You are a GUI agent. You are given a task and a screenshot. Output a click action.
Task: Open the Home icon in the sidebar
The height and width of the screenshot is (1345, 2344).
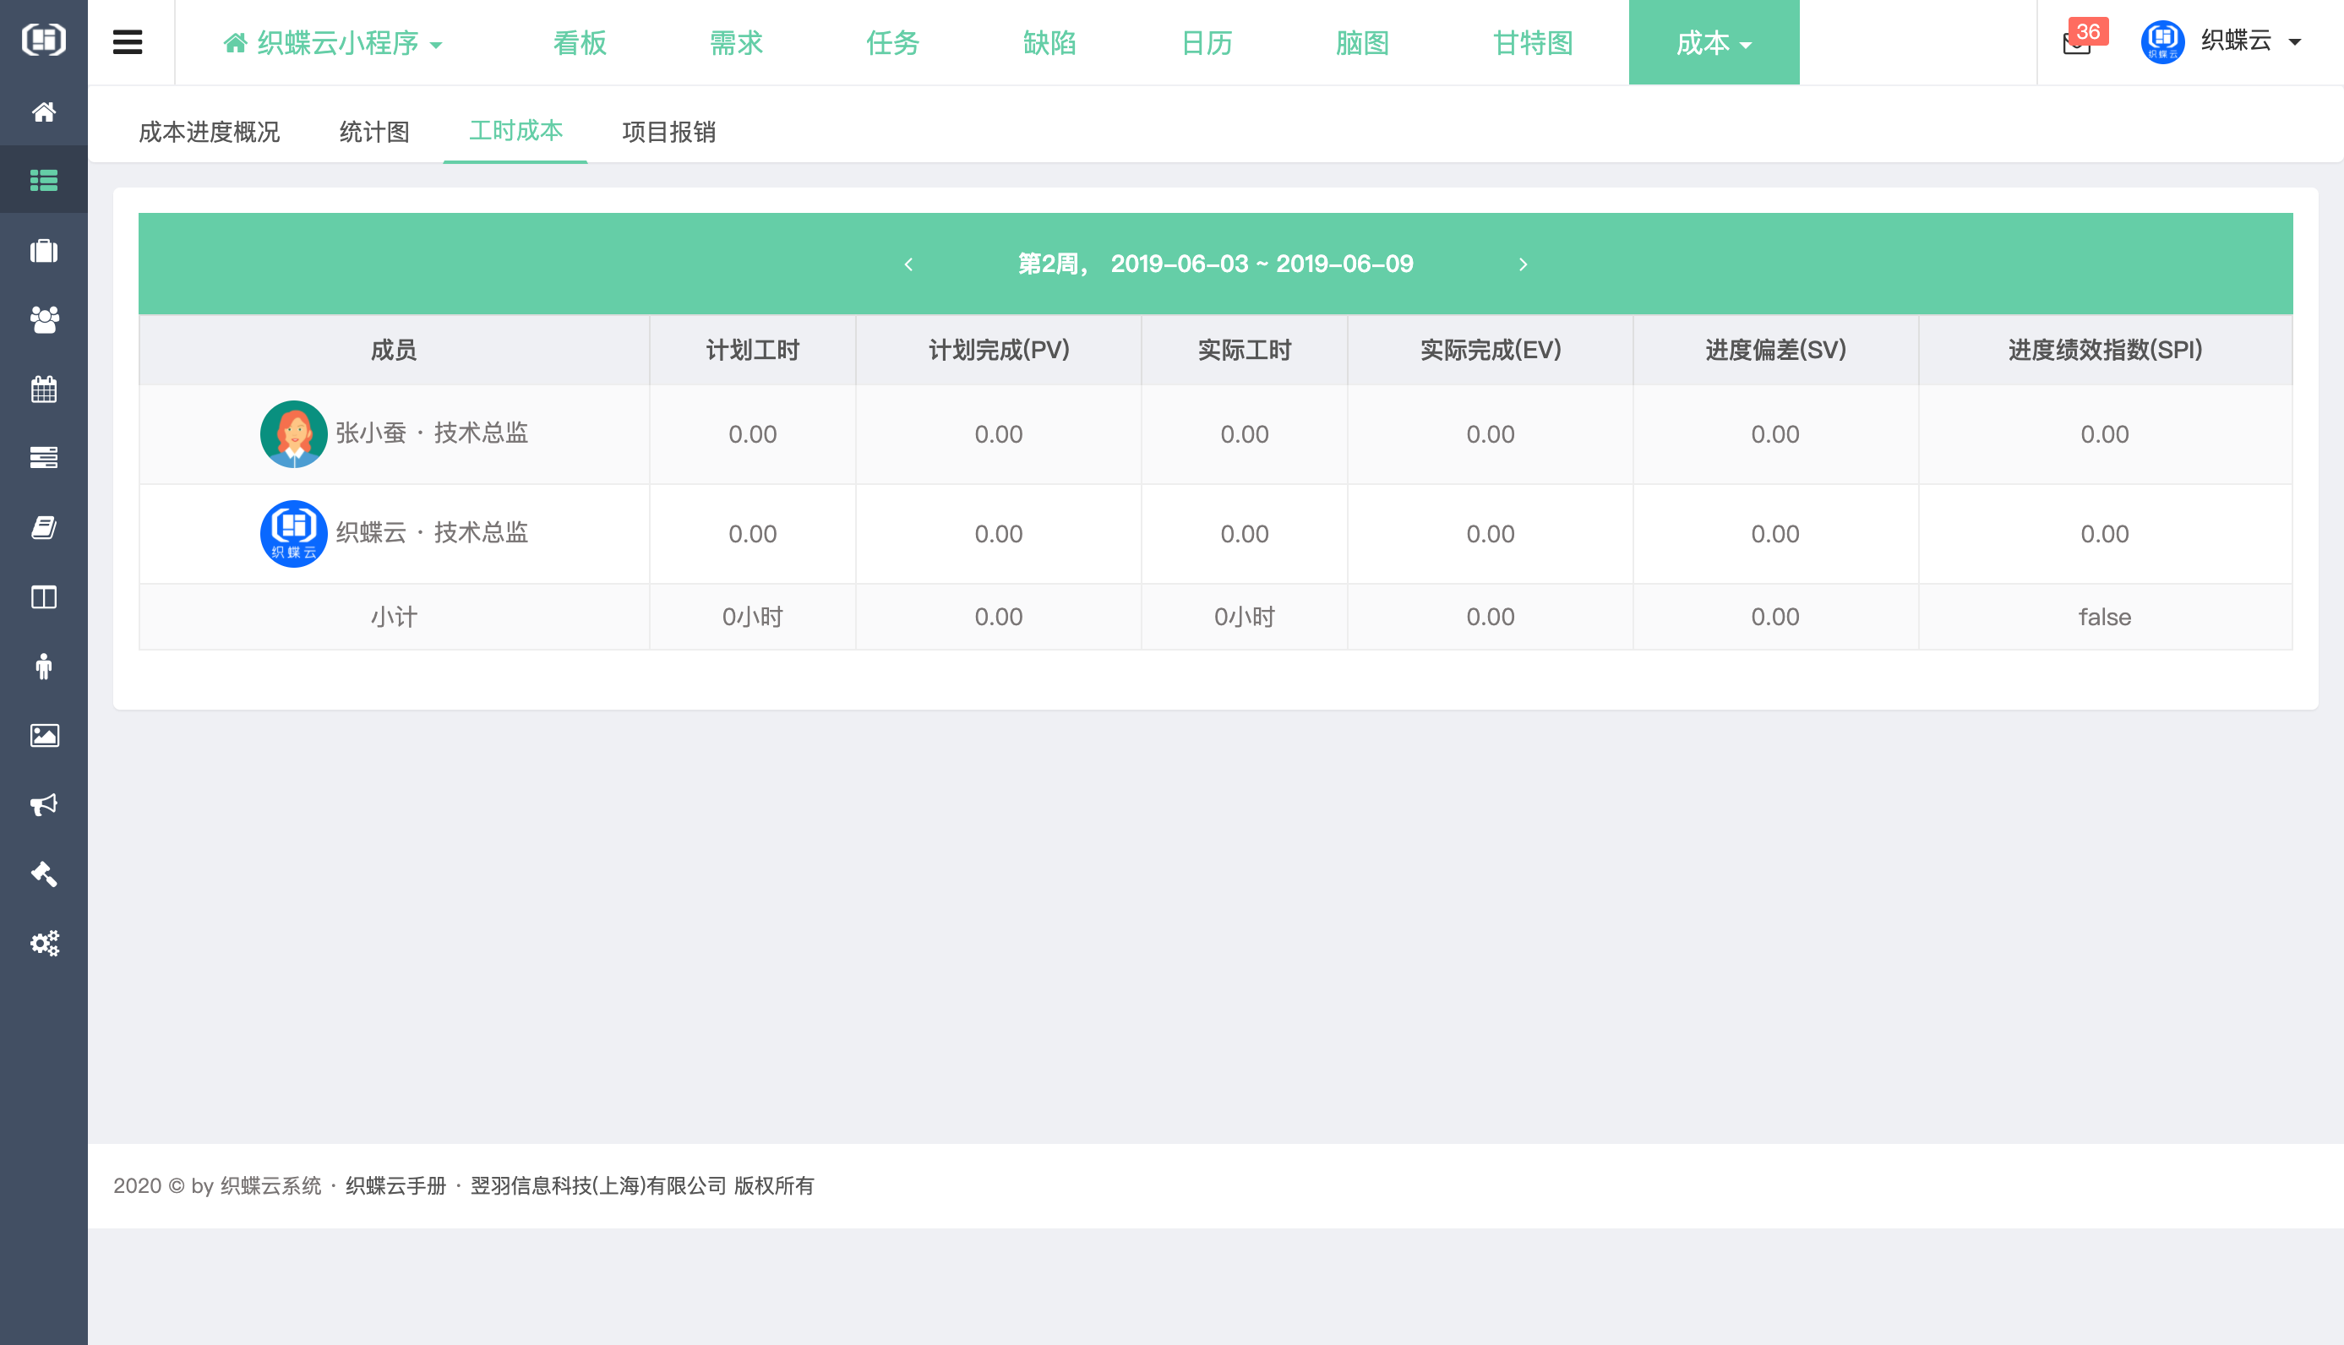[x=43, y=112]
